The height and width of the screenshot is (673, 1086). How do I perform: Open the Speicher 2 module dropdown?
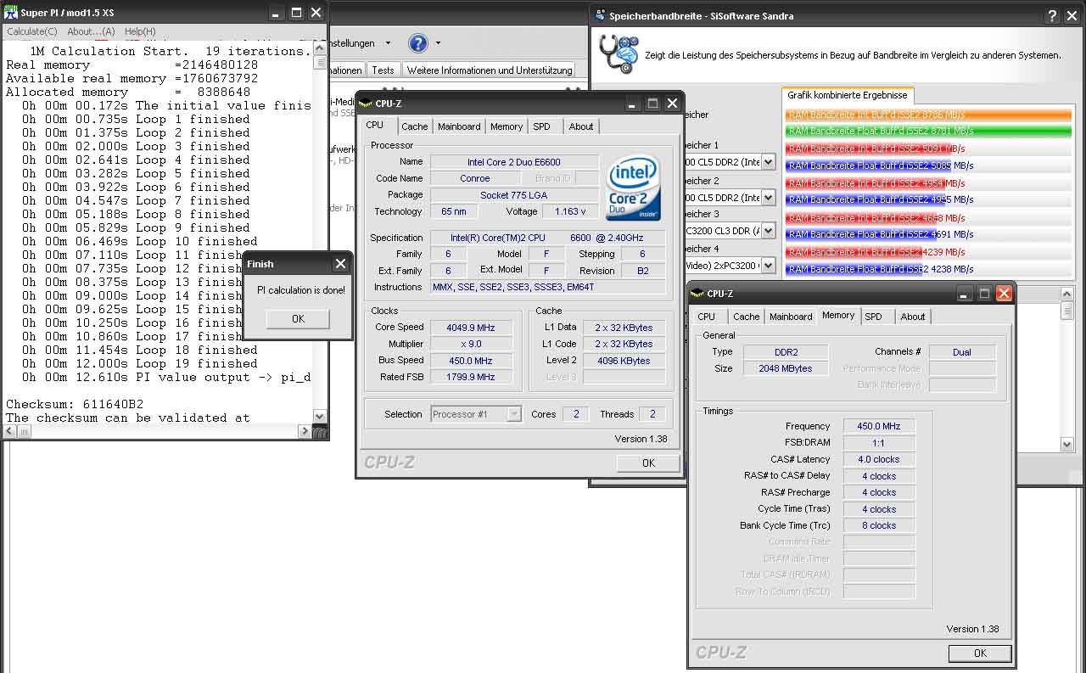tap(768, 197)
